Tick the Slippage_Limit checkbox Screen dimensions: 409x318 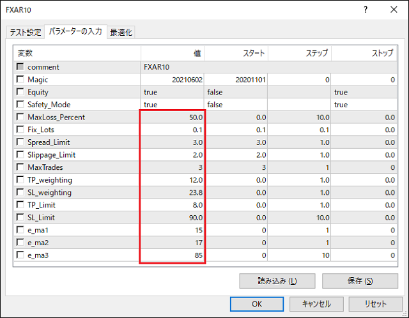coord(20,155)
